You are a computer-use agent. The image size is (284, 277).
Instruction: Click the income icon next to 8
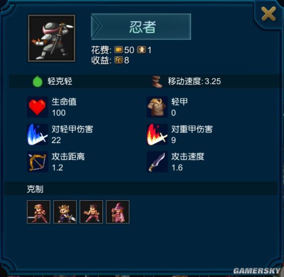click(x=119, y=60)
